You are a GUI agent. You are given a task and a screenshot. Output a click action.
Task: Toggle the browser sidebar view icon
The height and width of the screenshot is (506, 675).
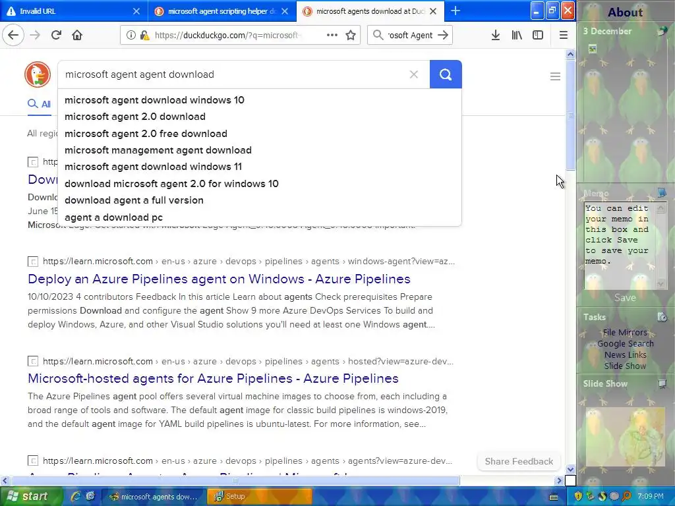click(538, 36)
